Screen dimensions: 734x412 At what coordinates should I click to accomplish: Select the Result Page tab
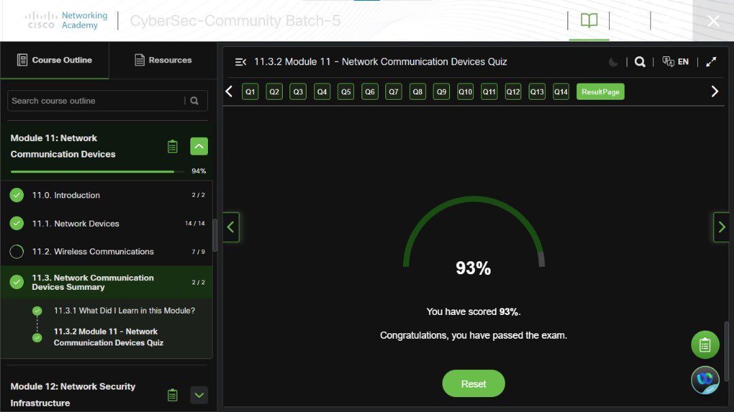click(x=601, y=92)
